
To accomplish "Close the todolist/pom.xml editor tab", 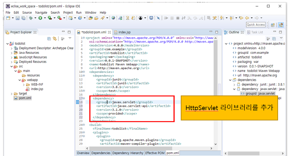I will pyautogui.click(x=109, y=32).
